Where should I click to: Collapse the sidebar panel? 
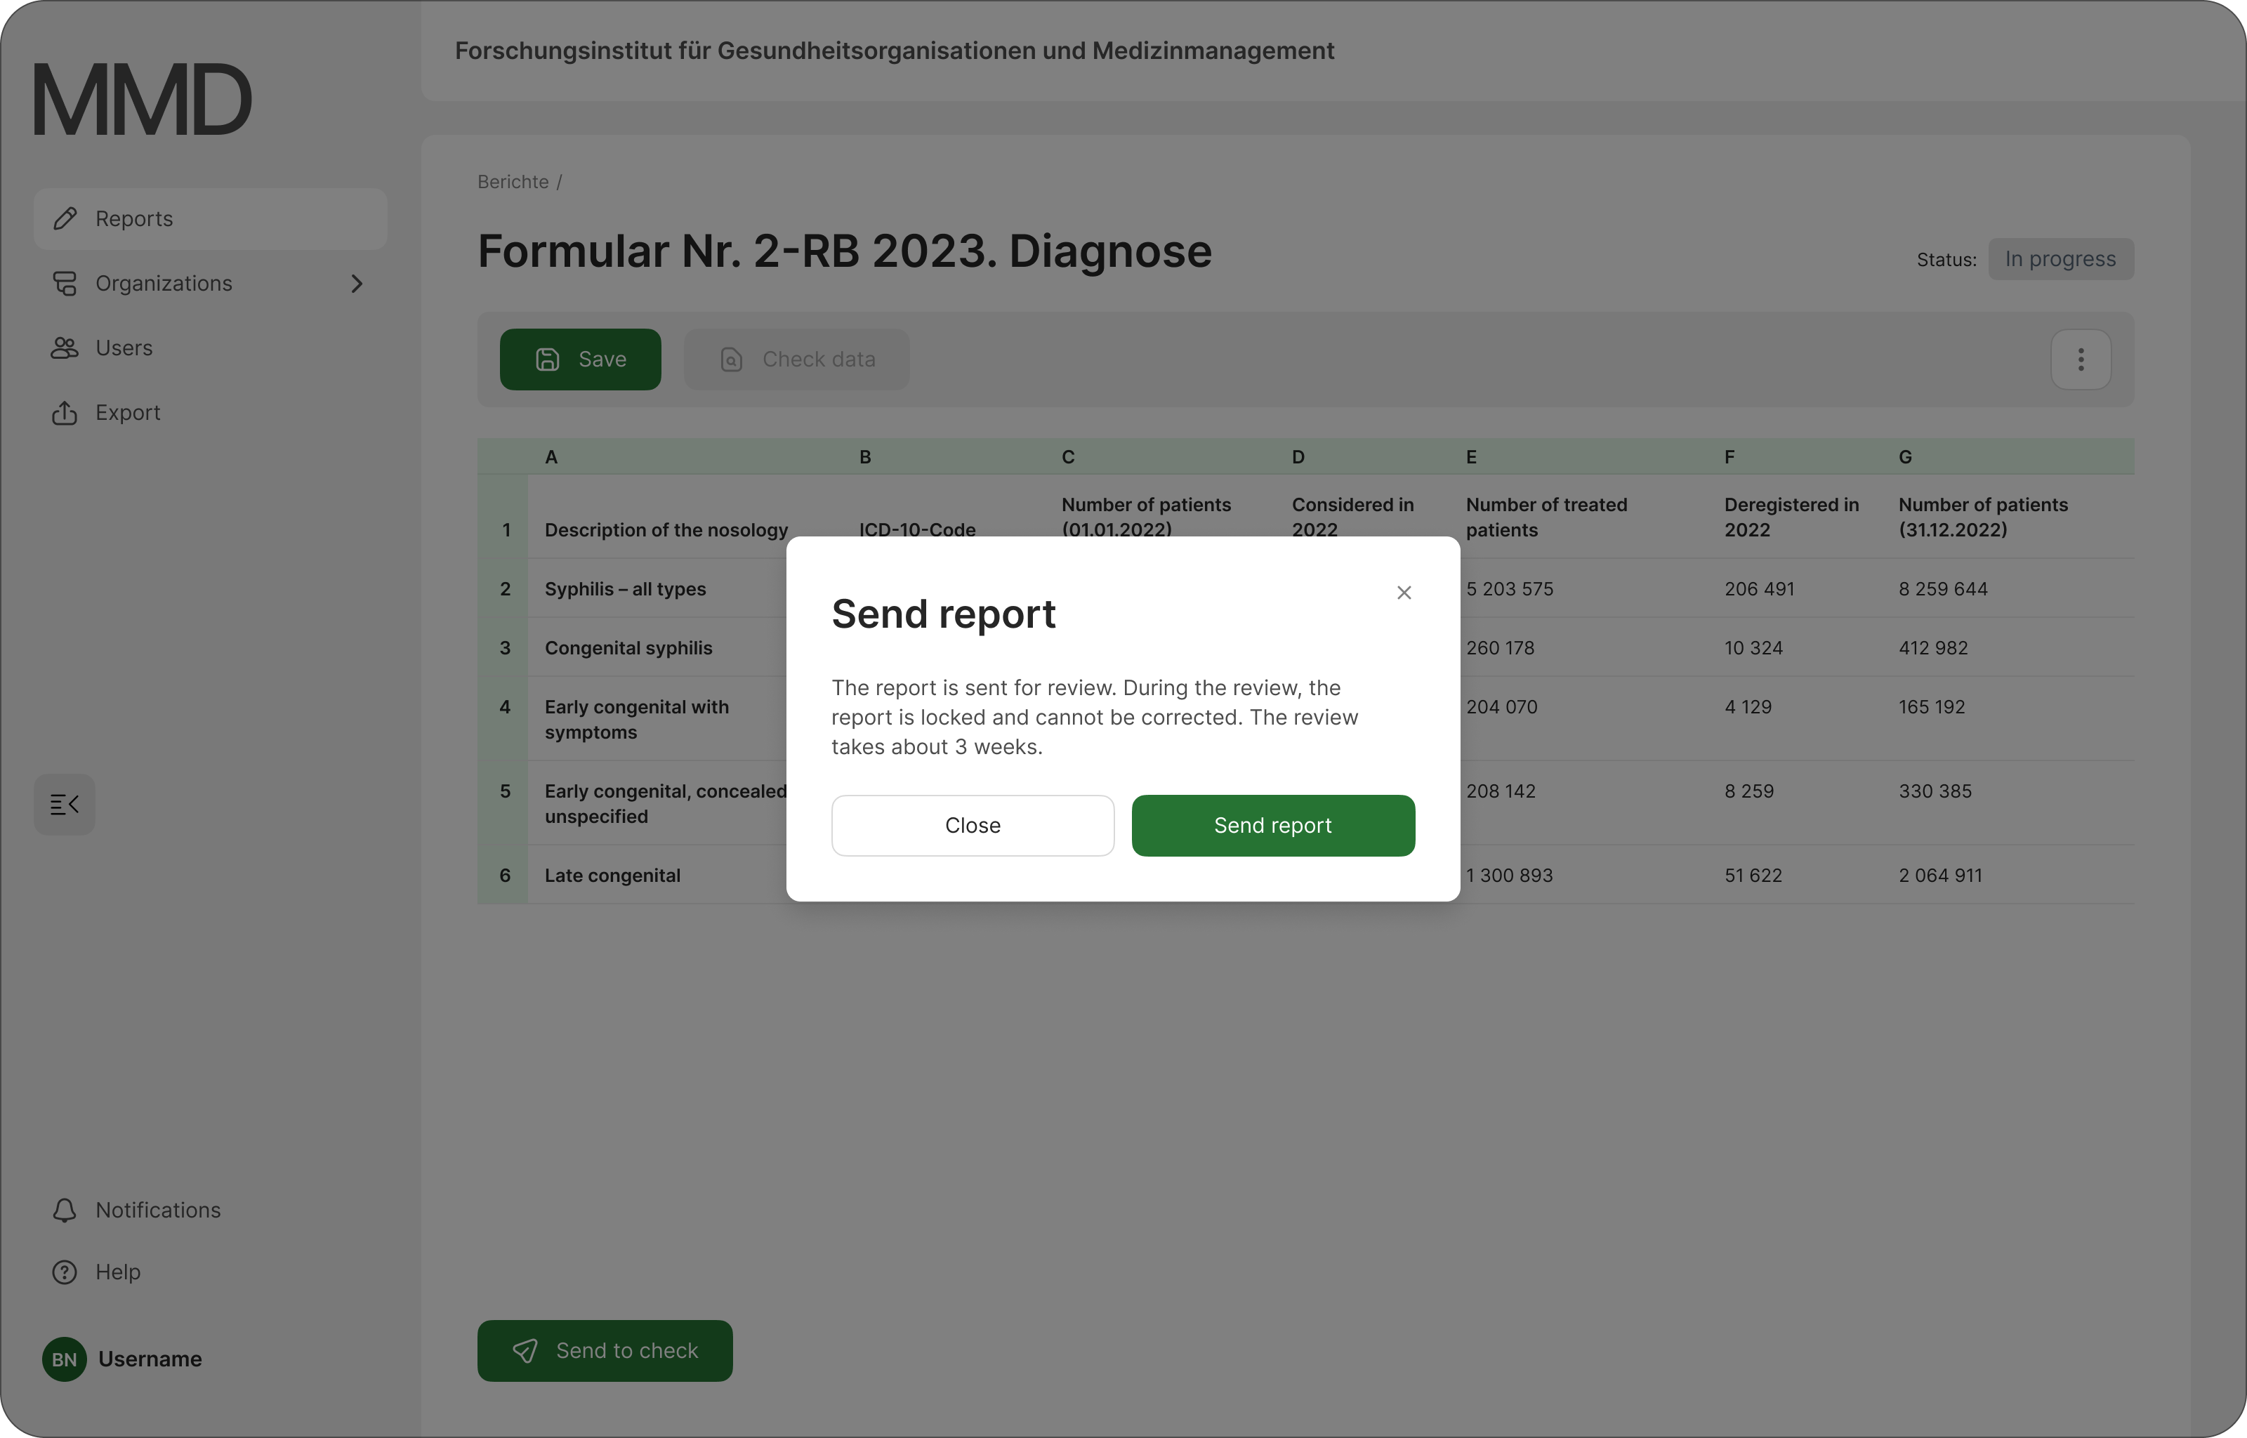(x=65, y=804)
